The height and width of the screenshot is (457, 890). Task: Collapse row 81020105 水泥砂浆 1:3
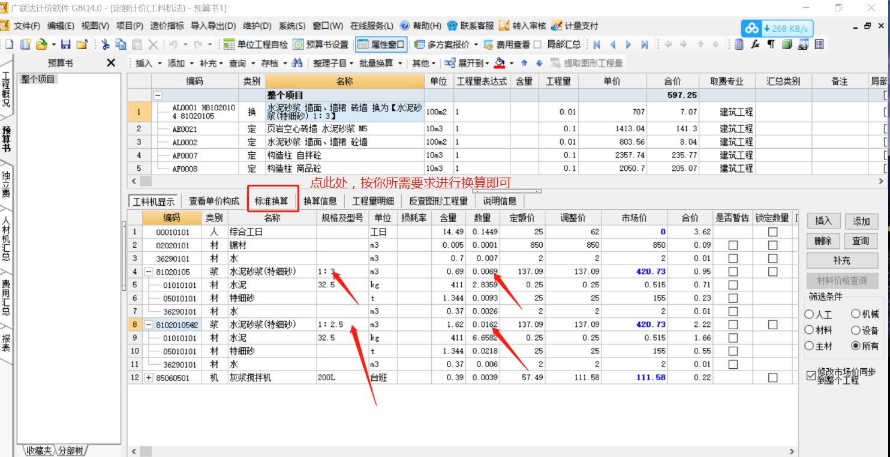[148, 272]
